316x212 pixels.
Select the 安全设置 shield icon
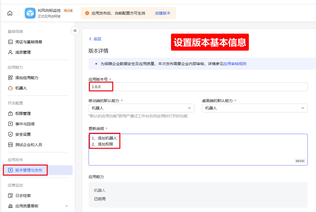coord(10,134)
